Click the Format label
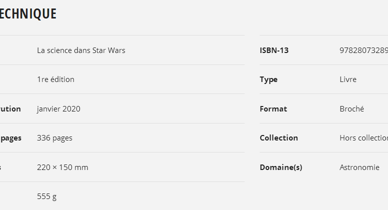This screenshot has width=388, height=210. (273, 108)
